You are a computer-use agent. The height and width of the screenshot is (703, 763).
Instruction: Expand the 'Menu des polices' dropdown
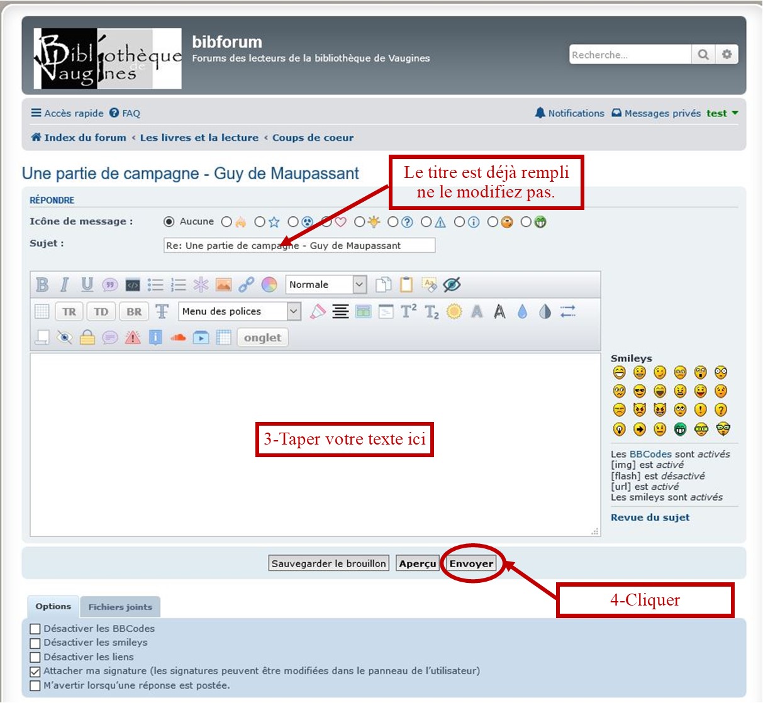239,311
